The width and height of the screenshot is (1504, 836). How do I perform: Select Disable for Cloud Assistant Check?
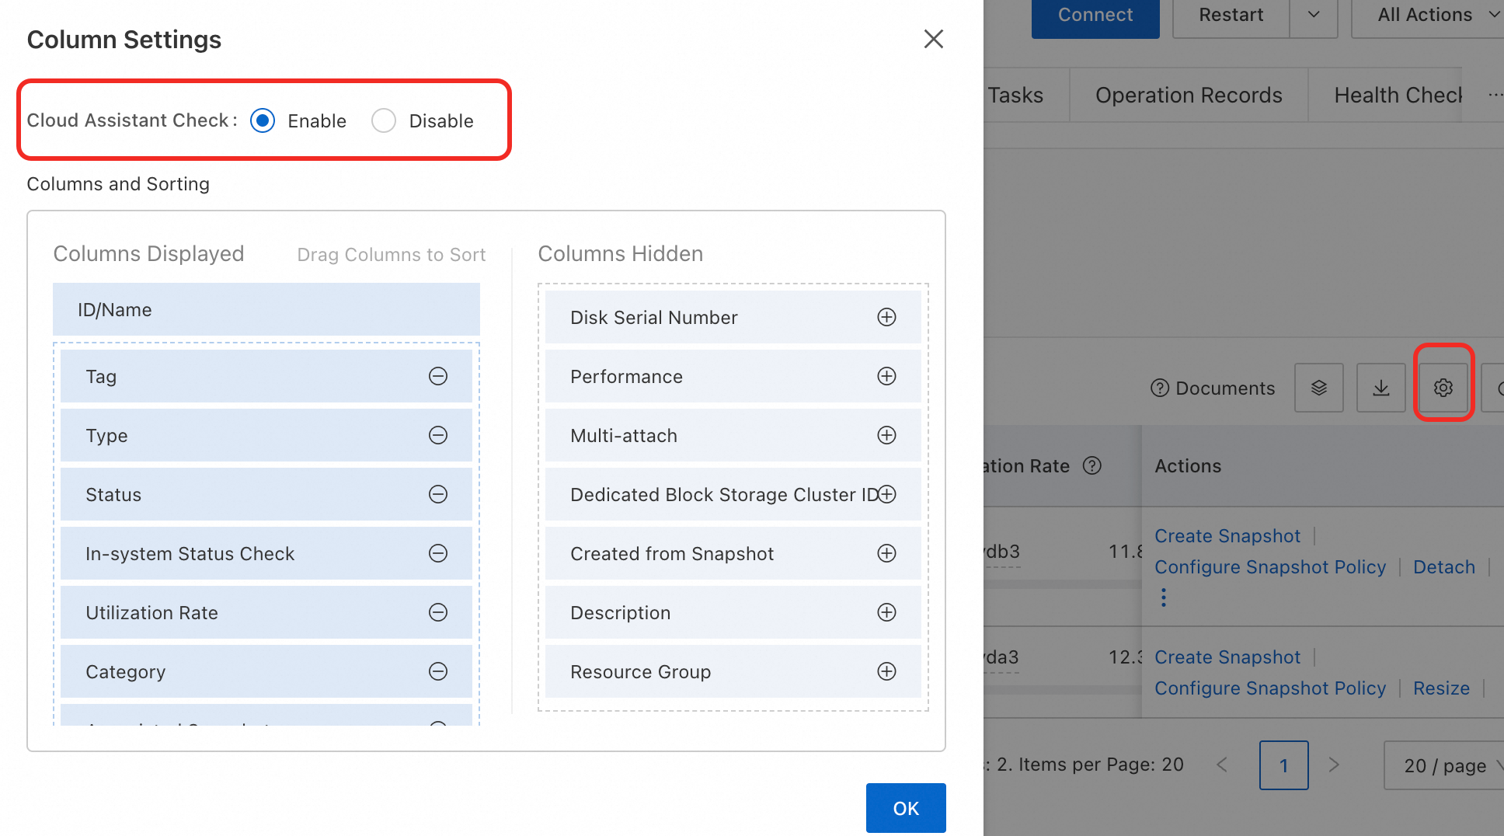coord(384,120)
